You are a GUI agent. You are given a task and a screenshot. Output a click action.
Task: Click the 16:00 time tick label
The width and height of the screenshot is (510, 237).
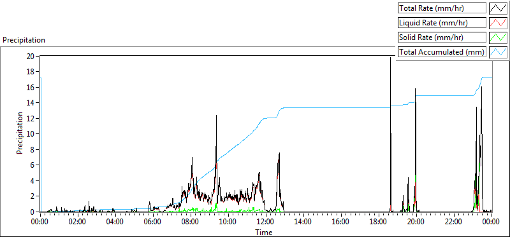tap(341, 222)
